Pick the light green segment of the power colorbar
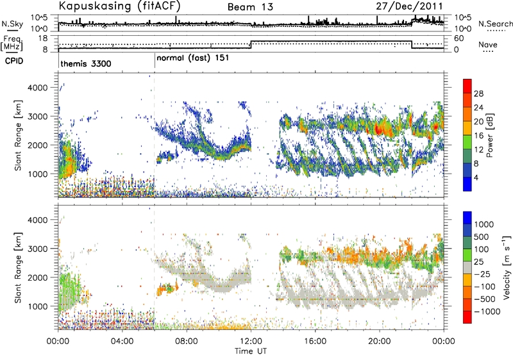This screenshot has height=355, width=513. pyautogui.click(x=467, y=142)
